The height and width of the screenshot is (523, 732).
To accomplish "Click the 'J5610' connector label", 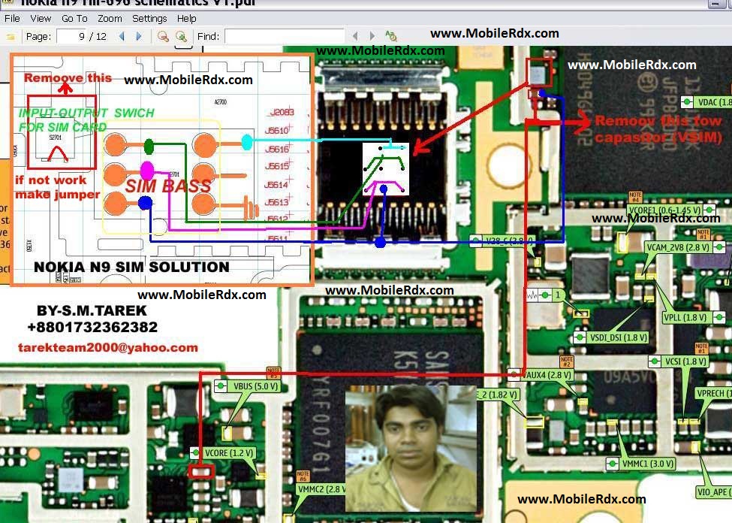I will 277,131.
